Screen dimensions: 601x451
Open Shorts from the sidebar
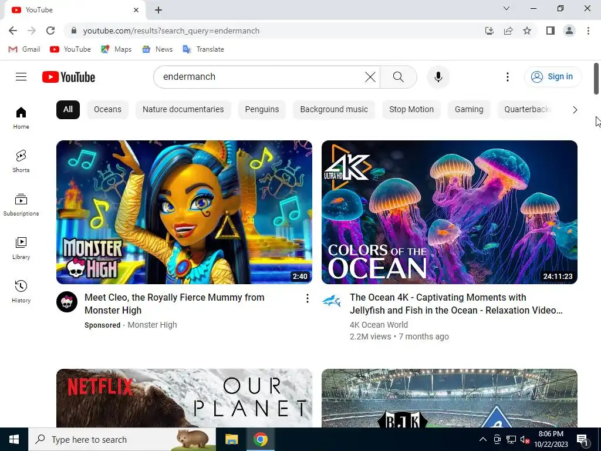[21, 161]
